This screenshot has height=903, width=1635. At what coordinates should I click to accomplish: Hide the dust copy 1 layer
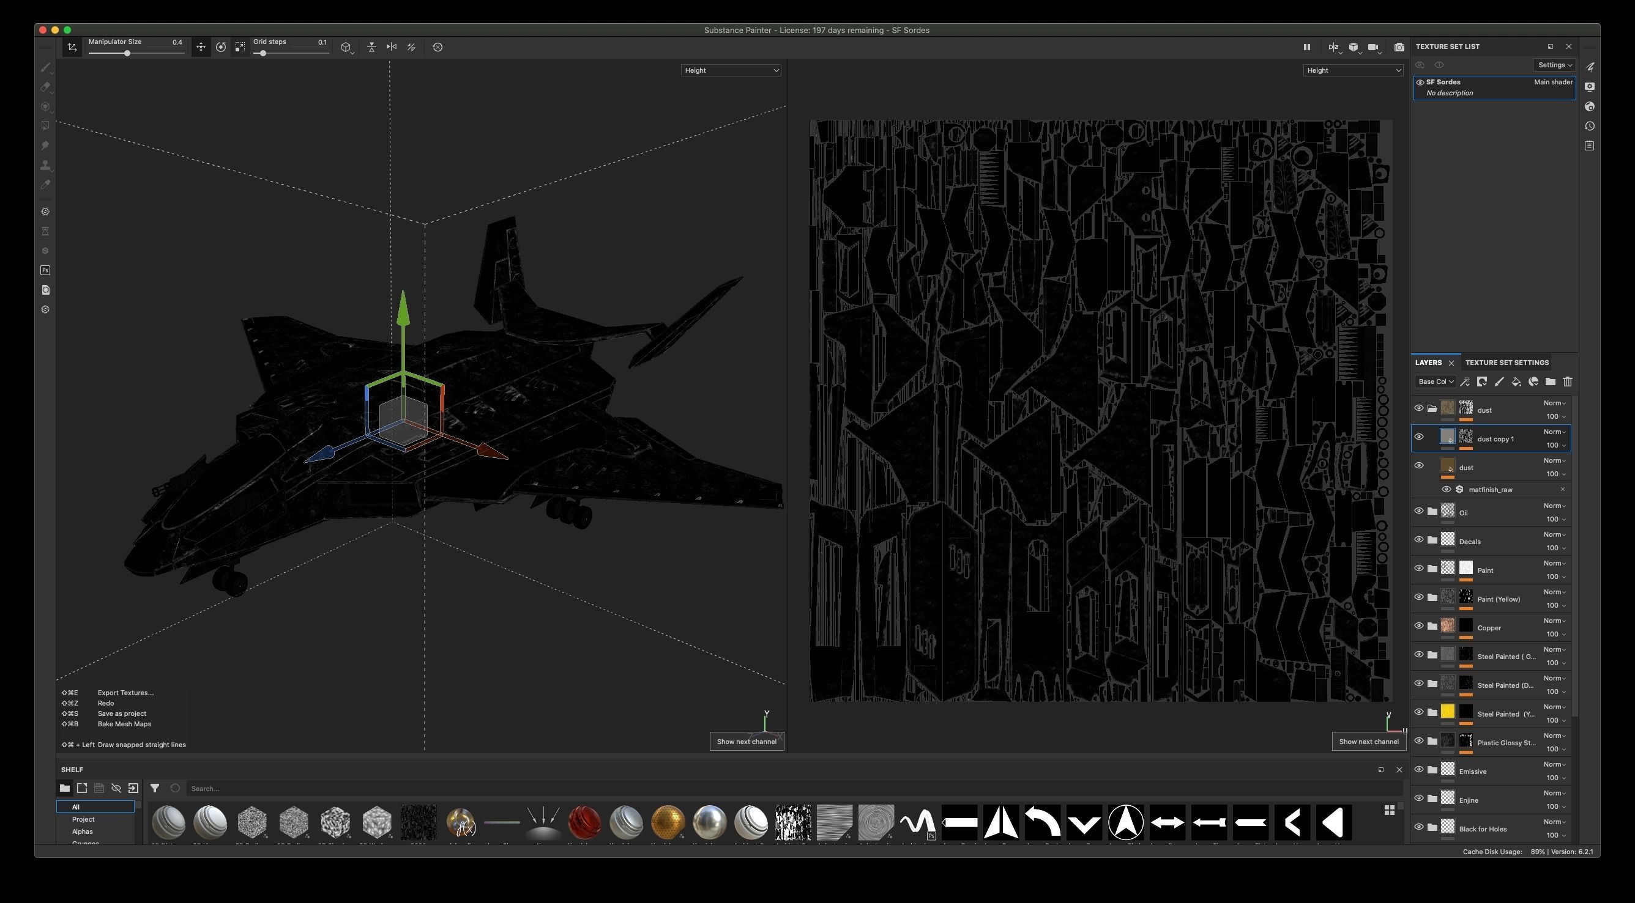[x=1418, y=437]
